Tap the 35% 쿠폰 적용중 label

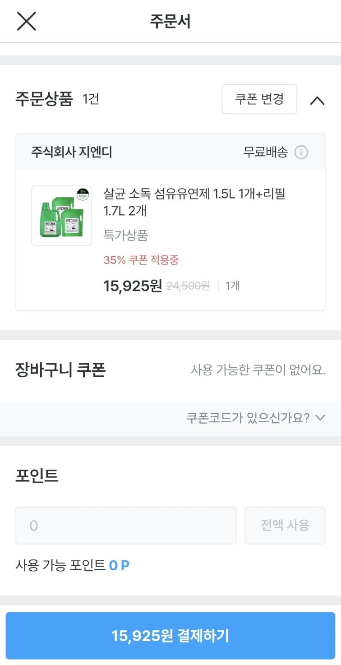point(141,260)
